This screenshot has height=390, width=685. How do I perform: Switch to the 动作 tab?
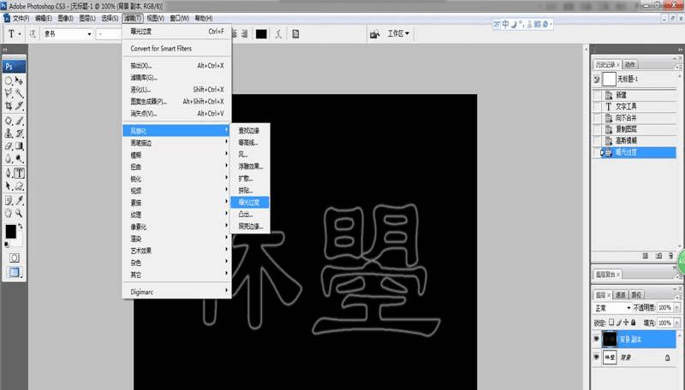click(x=629, y=64)
